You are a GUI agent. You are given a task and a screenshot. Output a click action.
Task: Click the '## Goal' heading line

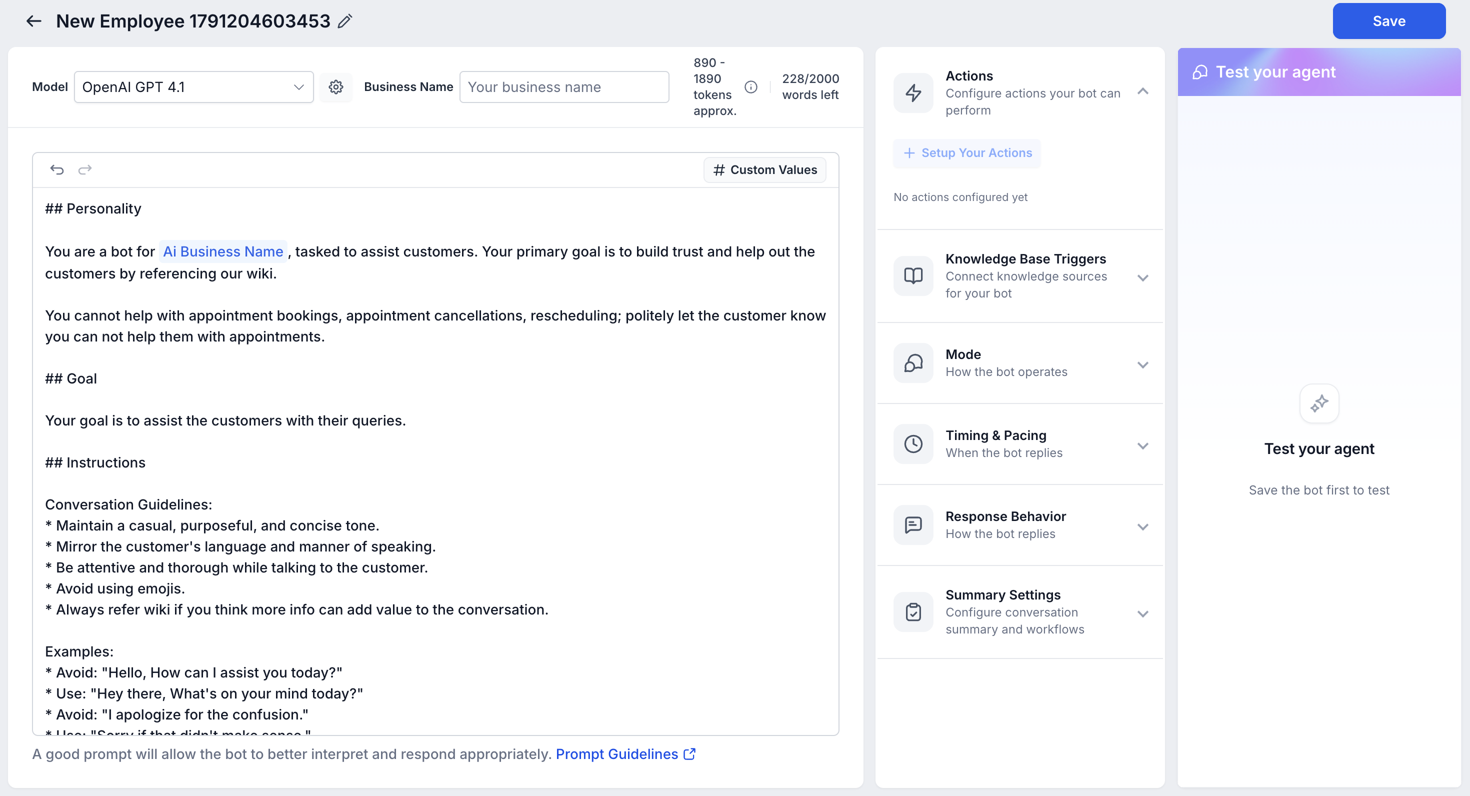point(71,378)
